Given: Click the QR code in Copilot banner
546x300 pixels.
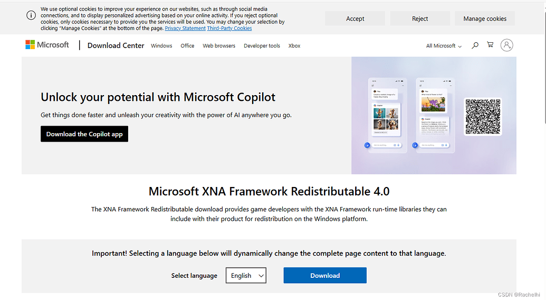Looking at the screenshot, I should click(483, 116).
